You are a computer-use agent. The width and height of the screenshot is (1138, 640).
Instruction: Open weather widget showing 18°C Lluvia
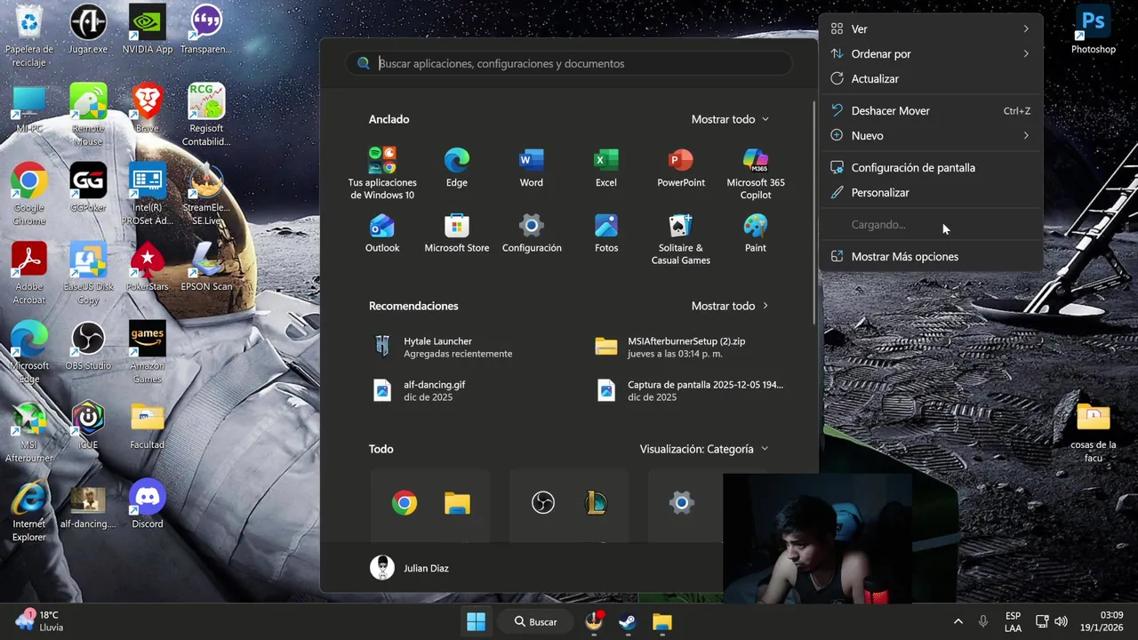click(x=40, y=620)
